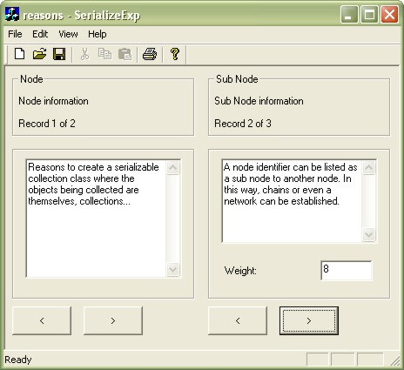The image size is (404, 370).
Task: Print using the printer icon
Action: click(x=150, y=54)
